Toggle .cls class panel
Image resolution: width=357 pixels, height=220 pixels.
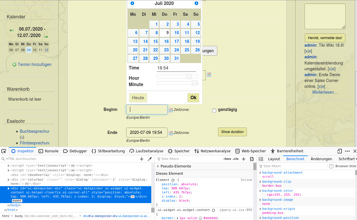pyautogui.click(x=235, y=159)
